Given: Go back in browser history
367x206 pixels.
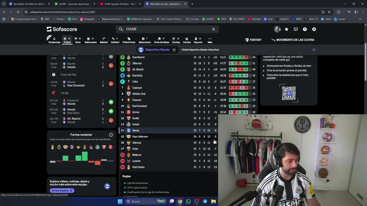Looking at the screenshot, I should click(4, 12).
